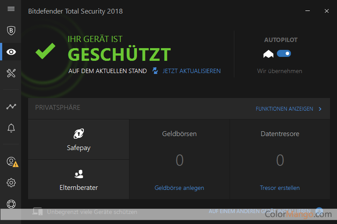Image resolution: width=337 pixels, height=224 pixels.
Task: Open the Safepay tile
Action: click(x=79, y=139)
